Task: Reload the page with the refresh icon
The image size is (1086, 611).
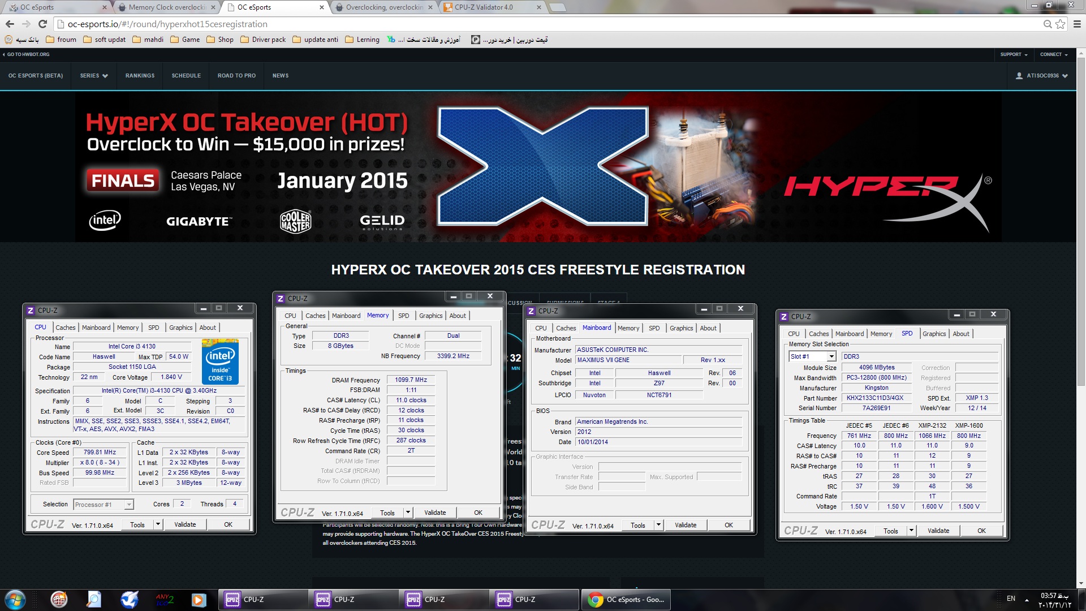Action: (x=42, y=24)
